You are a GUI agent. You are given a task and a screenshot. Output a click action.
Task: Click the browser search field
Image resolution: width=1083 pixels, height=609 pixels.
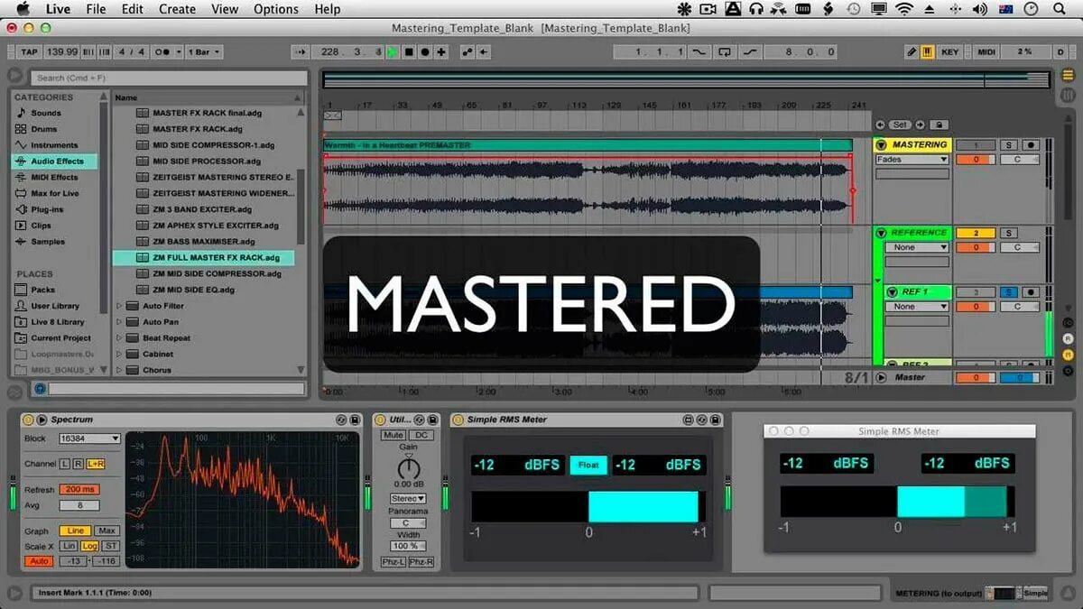tap(167, 78)
